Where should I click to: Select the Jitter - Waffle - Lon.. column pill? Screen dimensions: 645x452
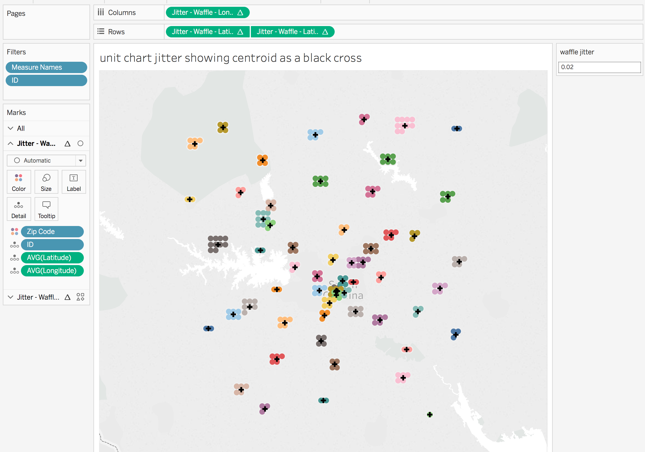coord(208,12)
